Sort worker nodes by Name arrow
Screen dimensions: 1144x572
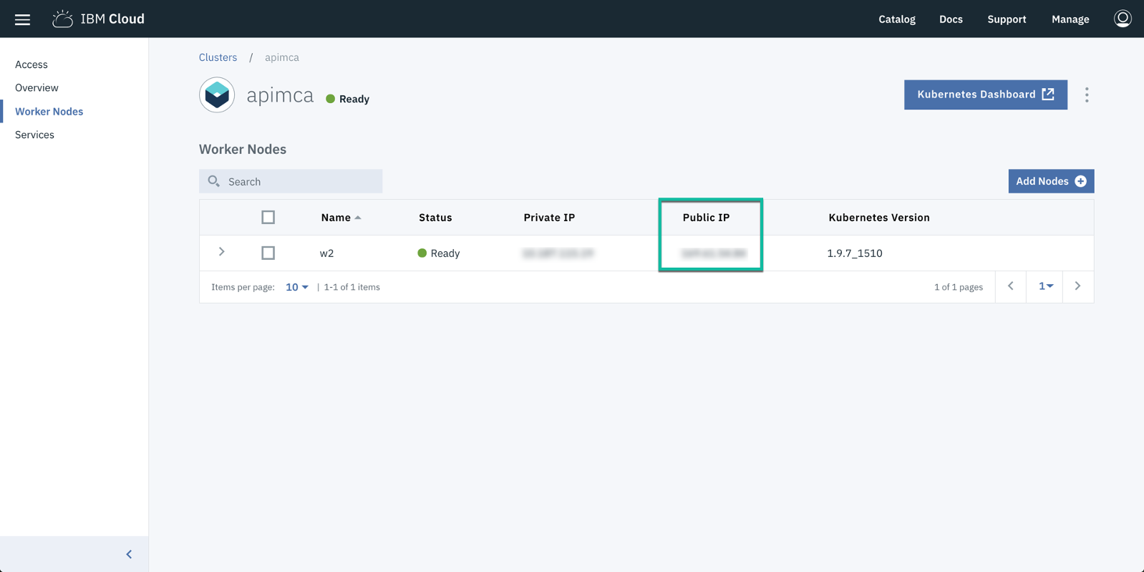pos(358,218)
